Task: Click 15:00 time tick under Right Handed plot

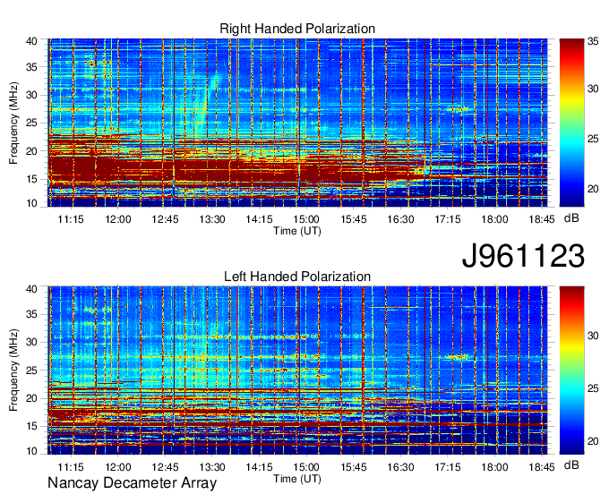Action: pos(306,219)
